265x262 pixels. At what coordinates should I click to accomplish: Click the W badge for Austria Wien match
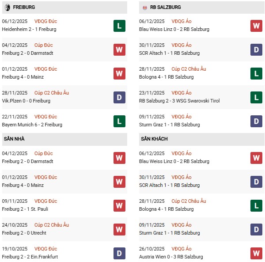pos(256,253)
